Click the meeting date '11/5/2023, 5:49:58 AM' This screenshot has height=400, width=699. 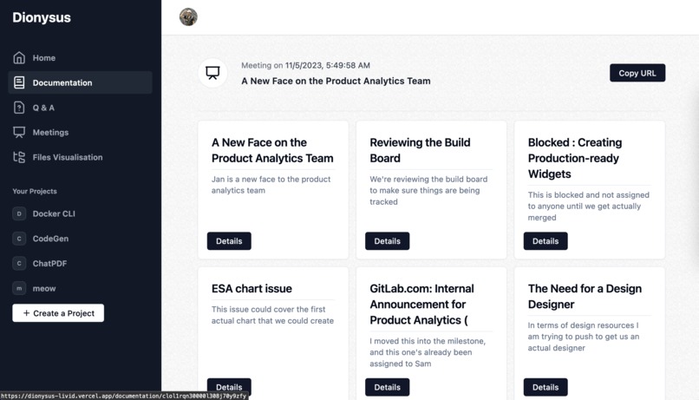pos(328,65)
